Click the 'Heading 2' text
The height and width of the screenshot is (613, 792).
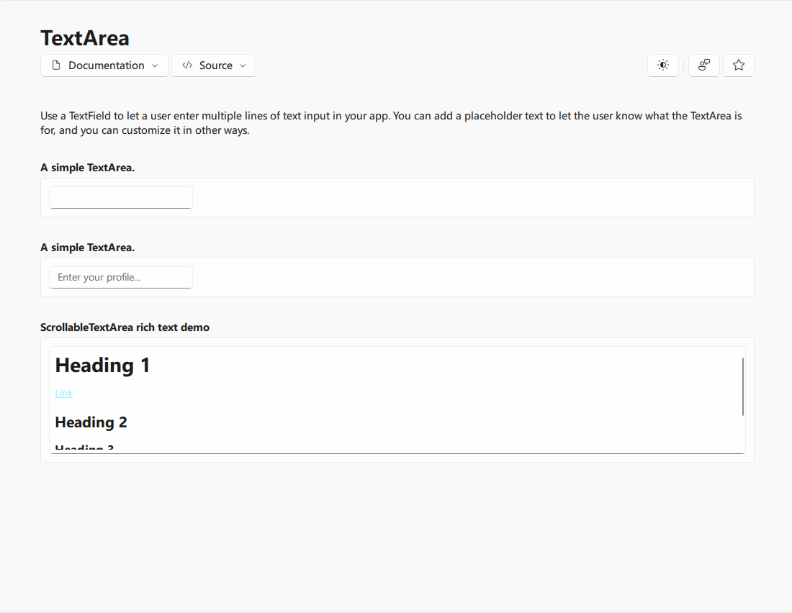(x=91, y=422)
